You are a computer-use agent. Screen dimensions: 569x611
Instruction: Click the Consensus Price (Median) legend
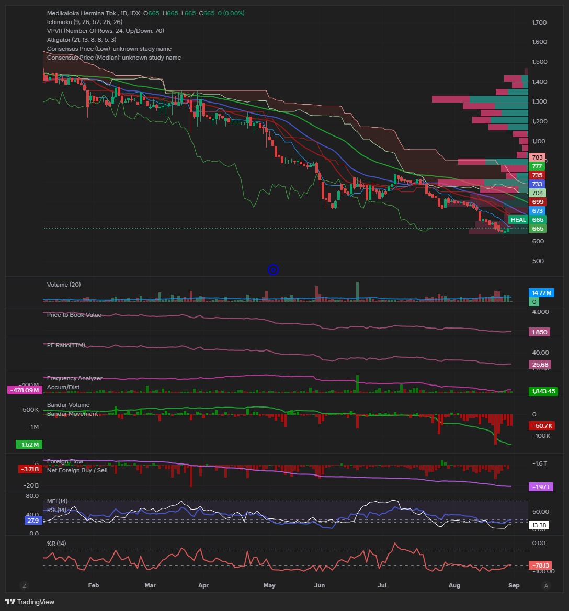tap(113, 58)
